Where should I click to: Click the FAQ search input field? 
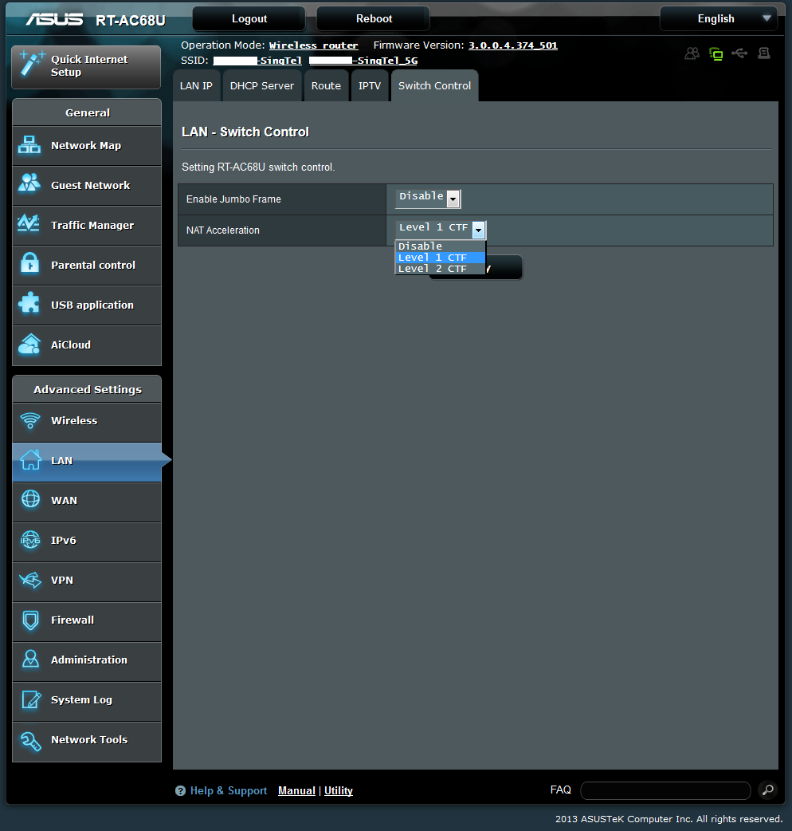click(x=665, y=790)
